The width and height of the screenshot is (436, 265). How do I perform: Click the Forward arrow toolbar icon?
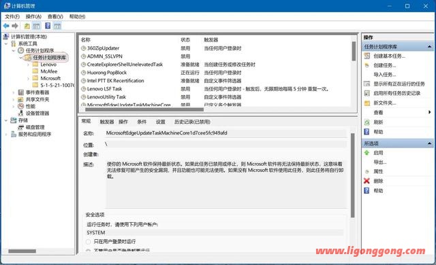pos(15,26)
